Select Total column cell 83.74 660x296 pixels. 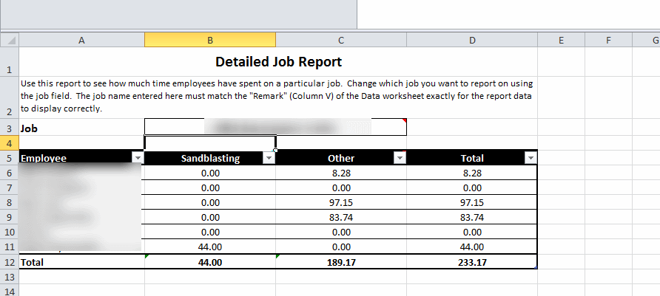[x=472, y=217]
